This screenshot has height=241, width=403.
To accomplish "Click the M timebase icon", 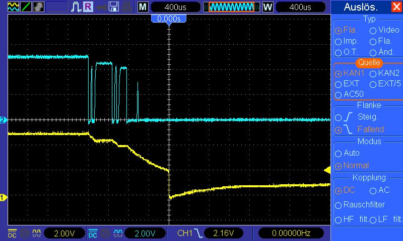I will click(x=143, y=7).
